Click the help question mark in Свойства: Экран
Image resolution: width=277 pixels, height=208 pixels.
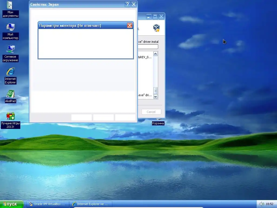127,4
